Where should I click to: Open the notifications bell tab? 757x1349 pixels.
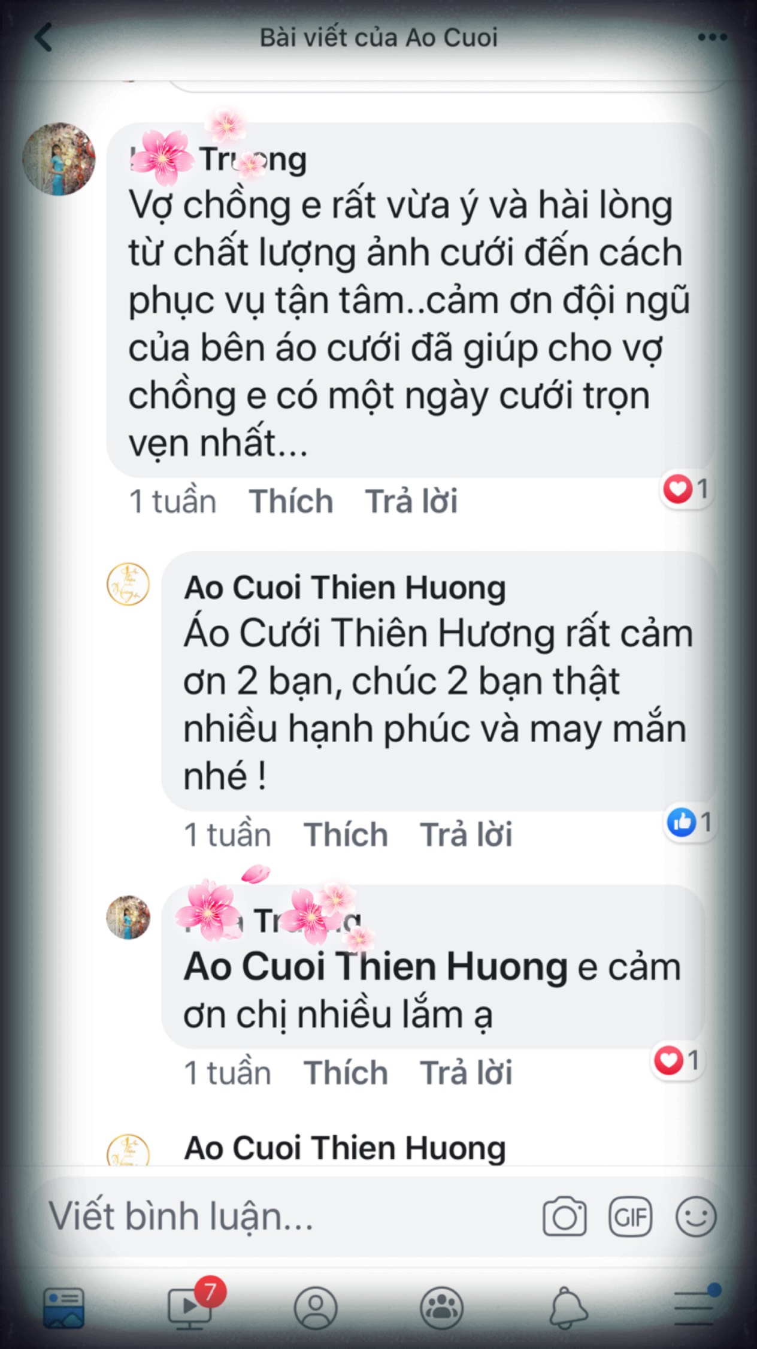pyautogui.click(x=568, y=1308)
